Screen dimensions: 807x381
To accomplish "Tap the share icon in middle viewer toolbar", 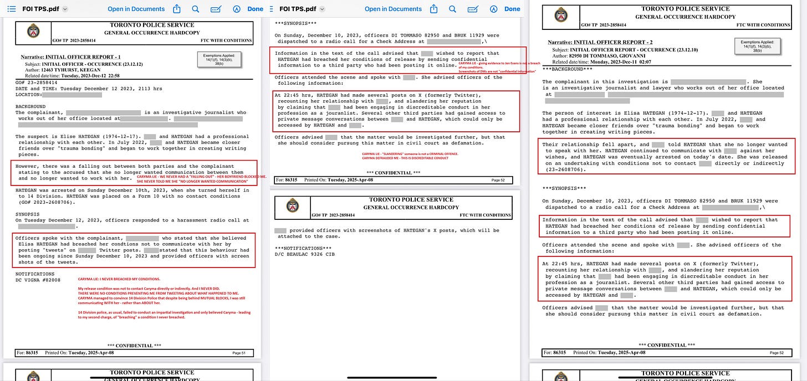I will tap(435, 9).
